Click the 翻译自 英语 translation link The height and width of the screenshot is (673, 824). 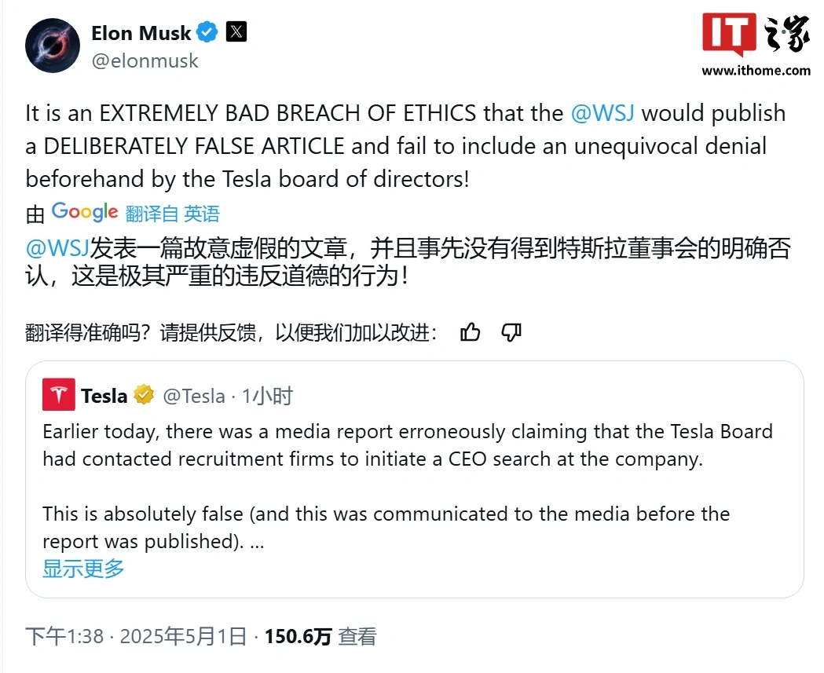(x=172, y=214)
